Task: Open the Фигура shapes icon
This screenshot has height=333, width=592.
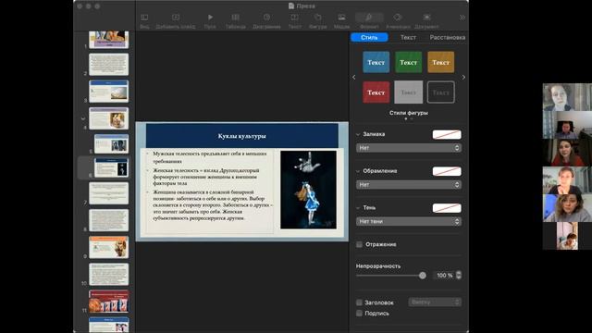Action: pyautogui.click(x=318, y=18)
